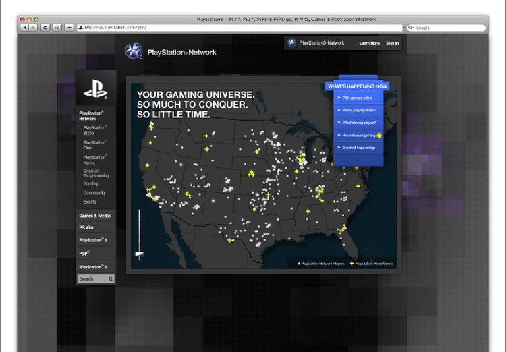Select PlayStation Network in sidebar menu
The height and width of the screenshot is (352, 506).
pos(91,116)
